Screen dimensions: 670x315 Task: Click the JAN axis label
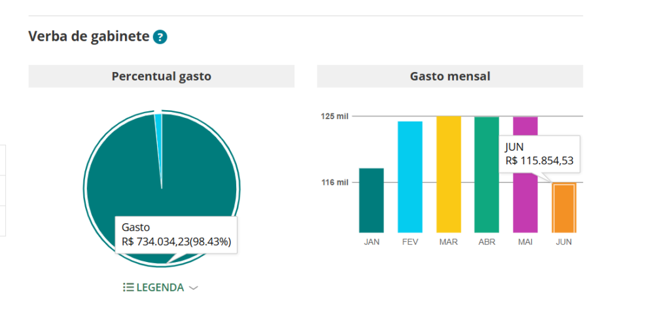(372, 242)
